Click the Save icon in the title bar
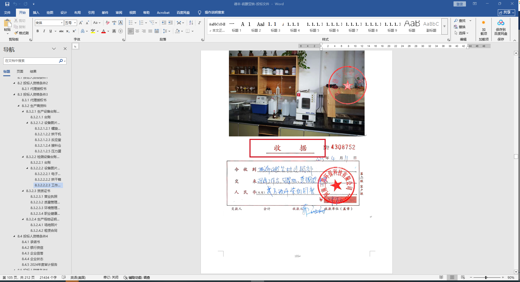Image resolution: width=520 pixels, height=282 pixels. pos(7,4)
